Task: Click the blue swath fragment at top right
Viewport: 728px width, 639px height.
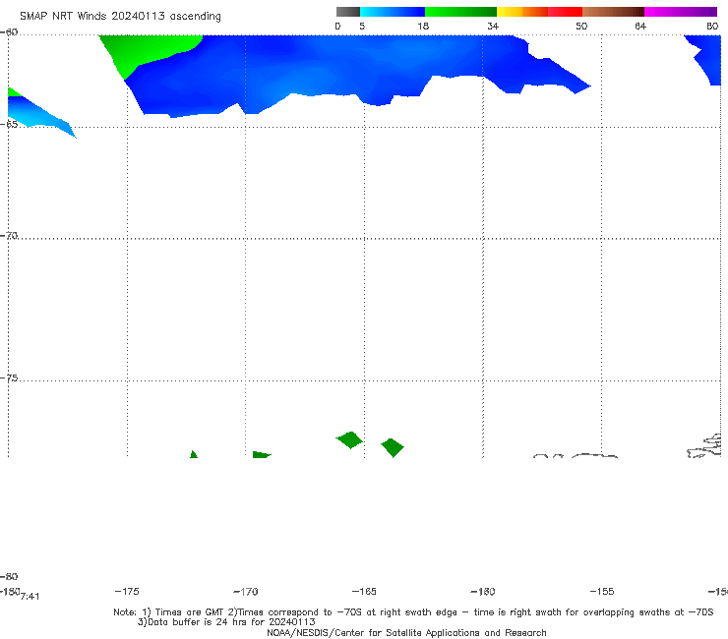Action: (x=708, y=58)
